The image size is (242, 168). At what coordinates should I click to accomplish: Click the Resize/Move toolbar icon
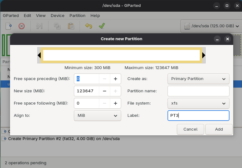coord(39,26)
